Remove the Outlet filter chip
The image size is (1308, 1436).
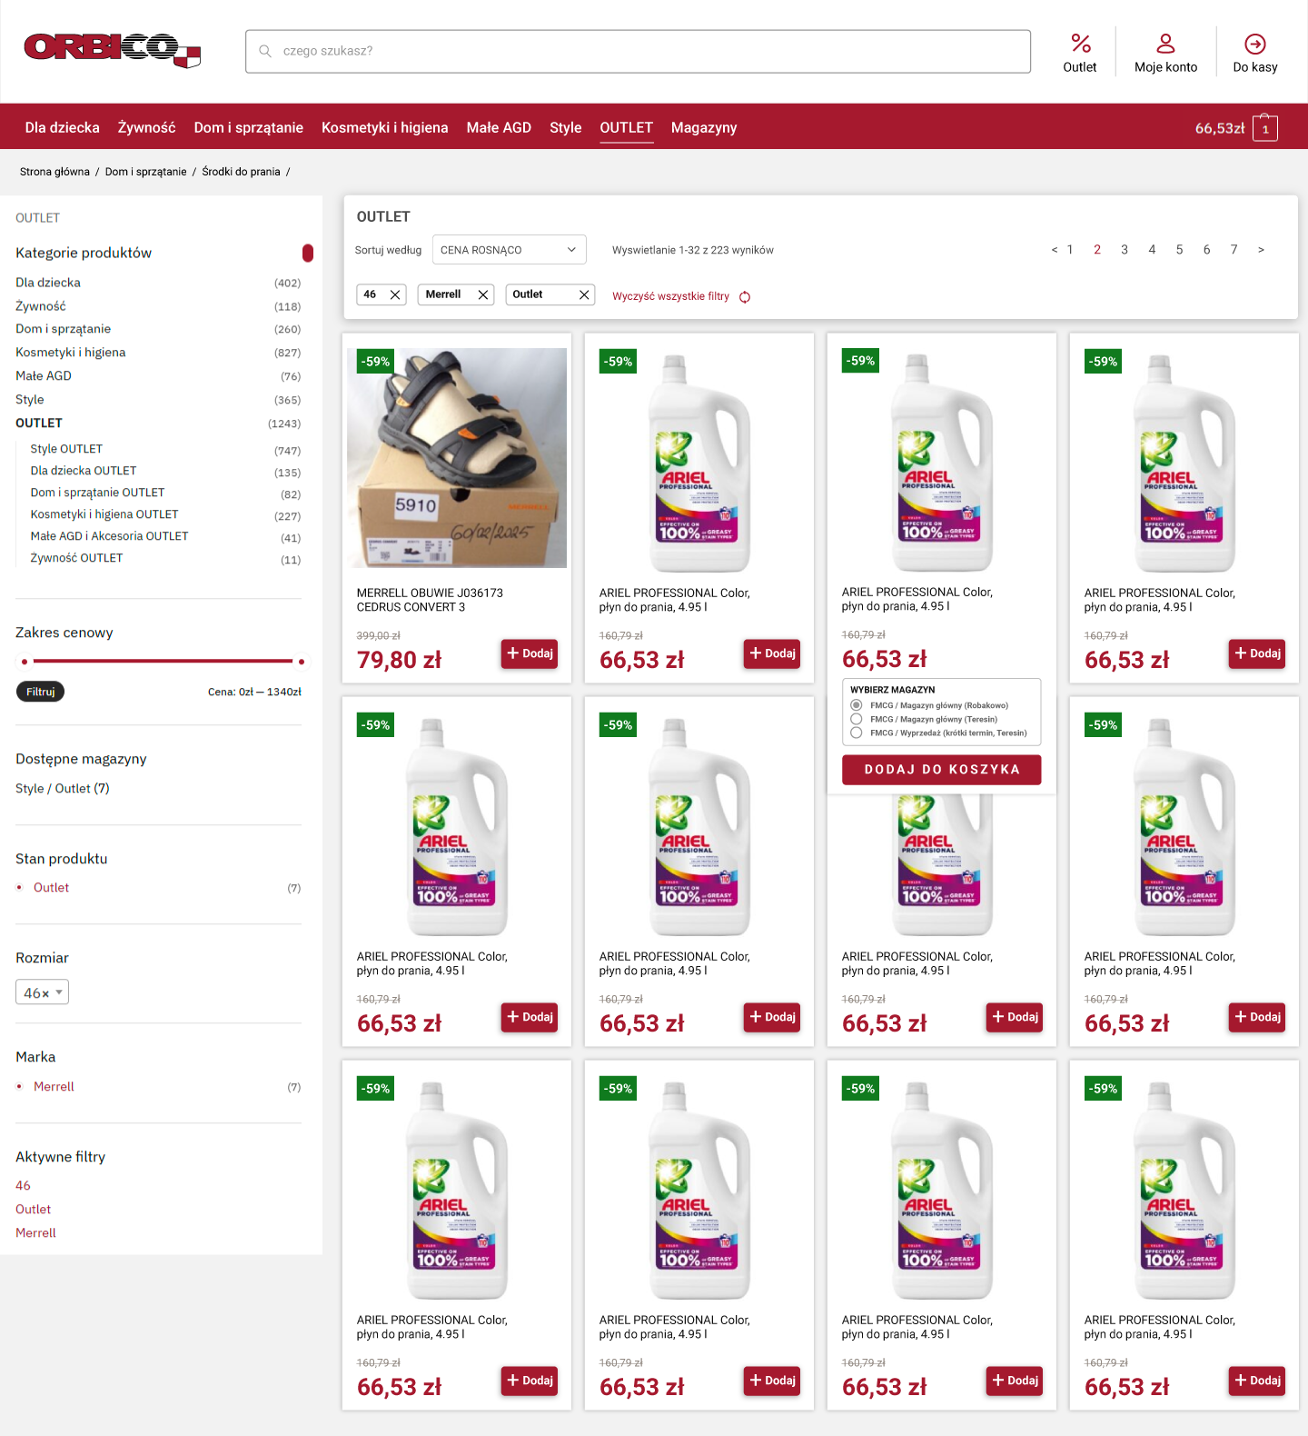584,294
